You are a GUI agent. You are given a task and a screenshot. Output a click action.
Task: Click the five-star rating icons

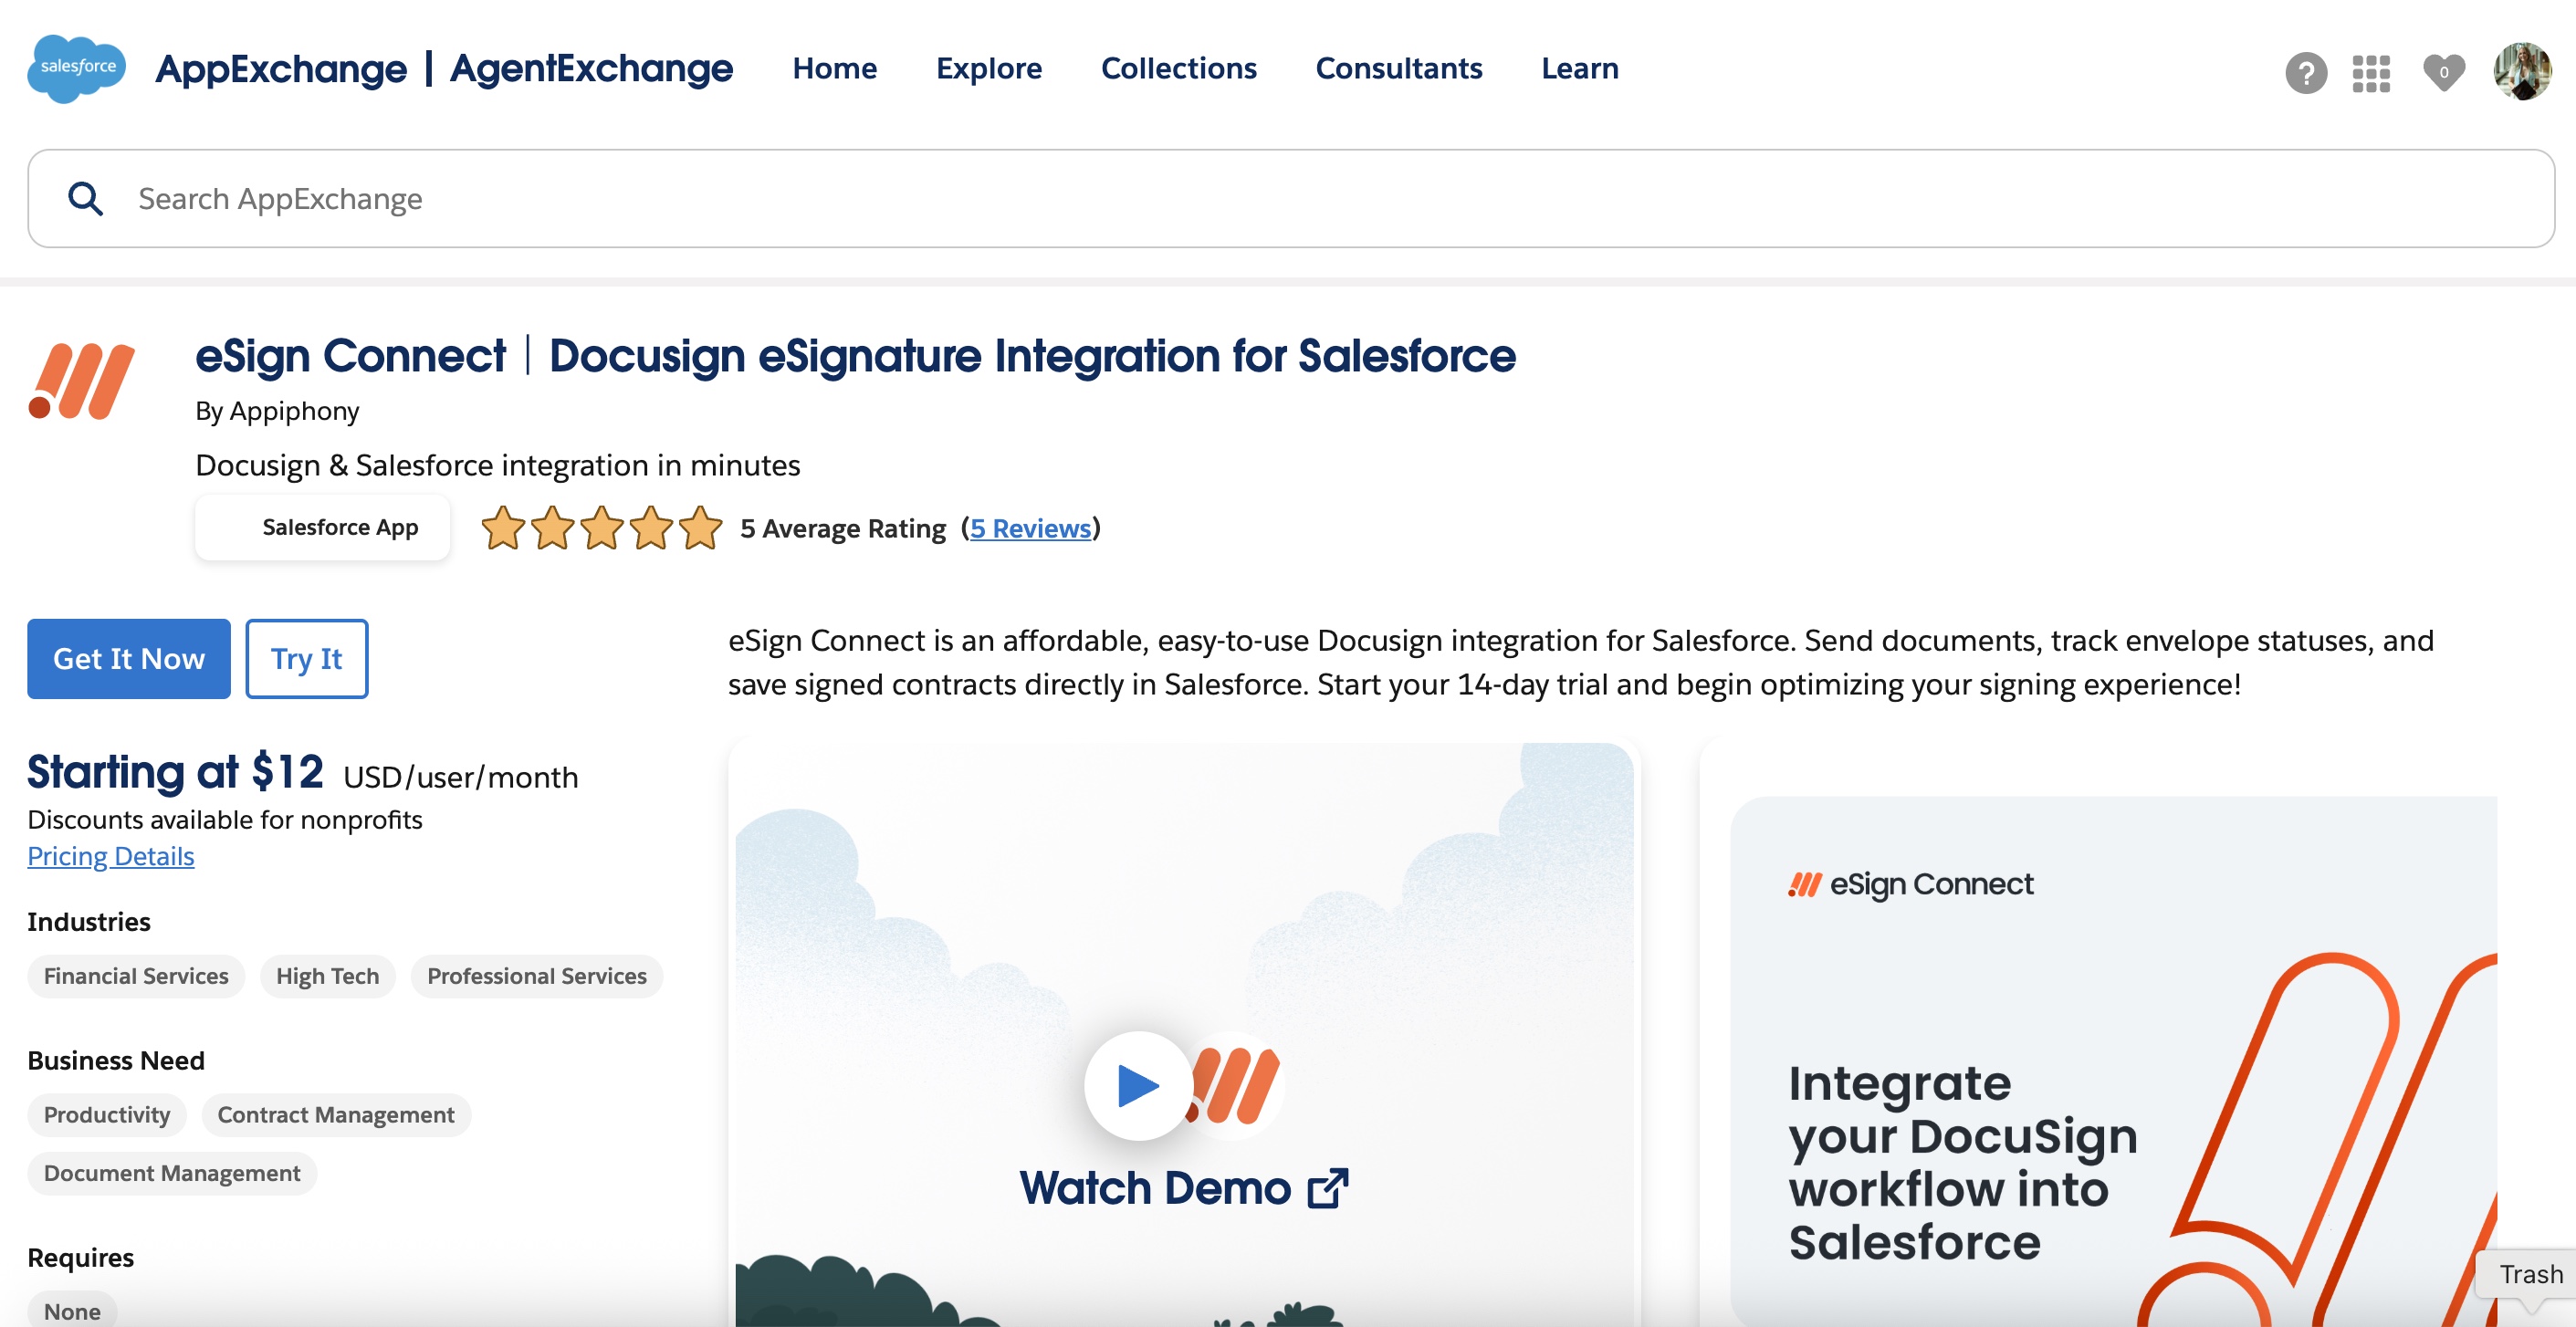click(x=601, y=528)
